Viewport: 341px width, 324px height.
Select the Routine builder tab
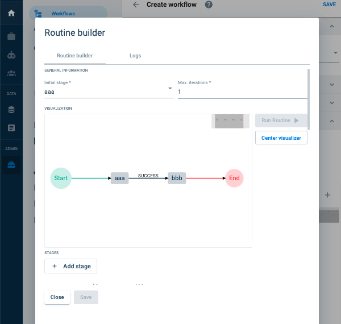(x=75, y=56)
